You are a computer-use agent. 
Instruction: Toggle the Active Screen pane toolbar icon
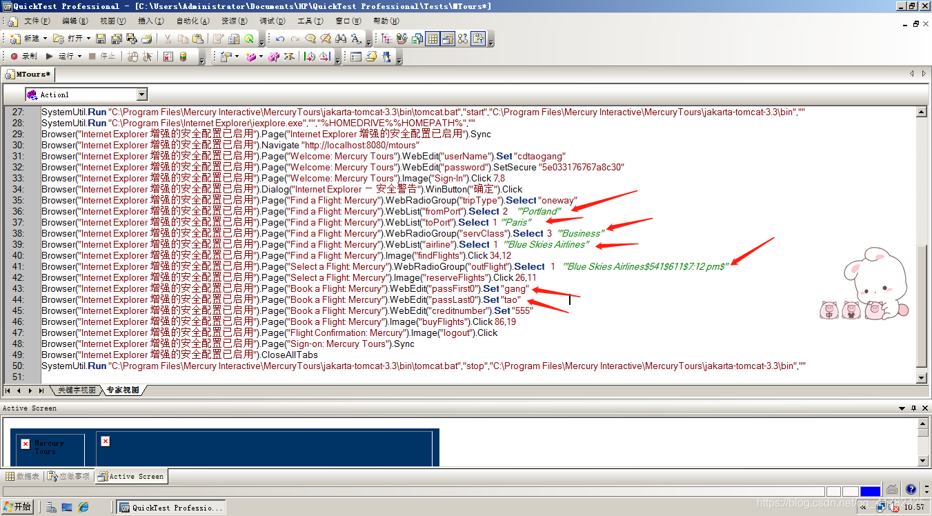tap(448, 39)
